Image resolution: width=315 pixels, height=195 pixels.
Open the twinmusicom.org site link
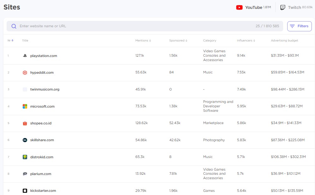click(45, 90)
